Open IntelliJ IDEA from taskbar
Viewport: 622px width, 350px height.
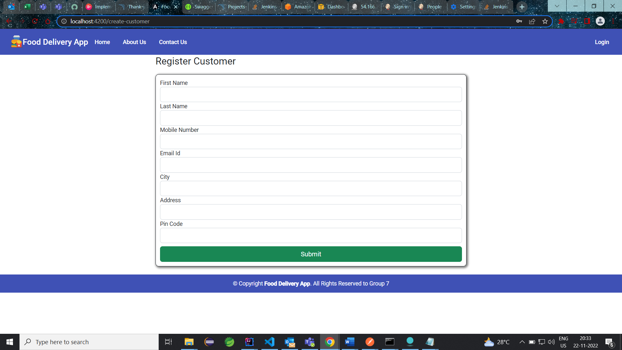click(x=249, y=342)
